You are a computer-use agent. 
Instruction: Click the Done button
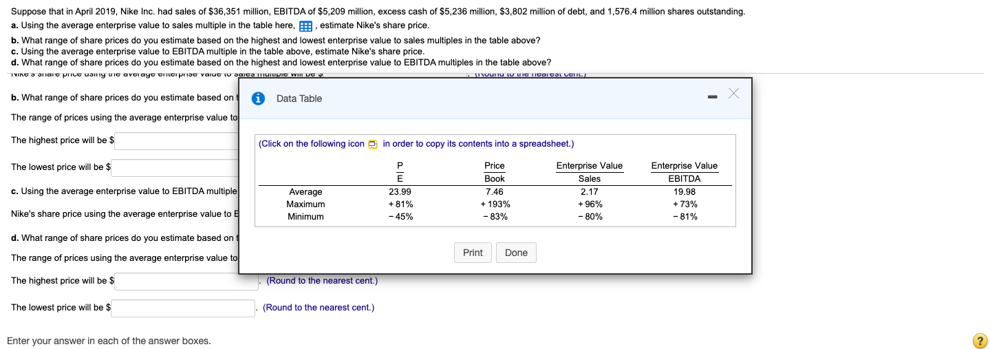[516, 253]
